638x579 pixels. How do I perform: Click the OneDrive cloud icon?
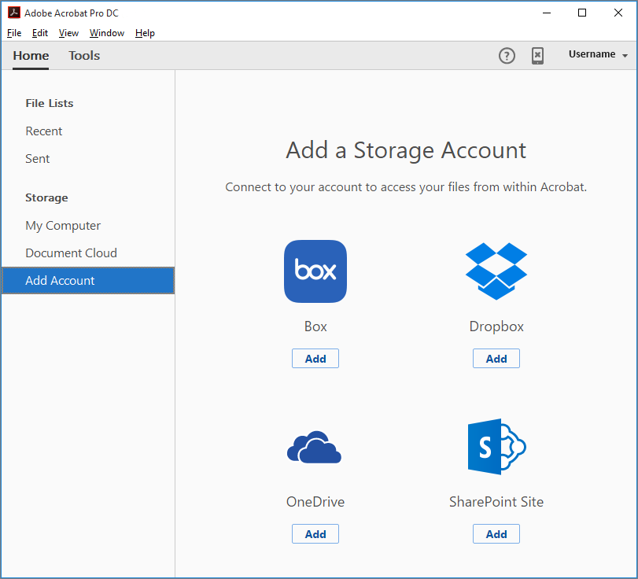click(x=314, y=447)
